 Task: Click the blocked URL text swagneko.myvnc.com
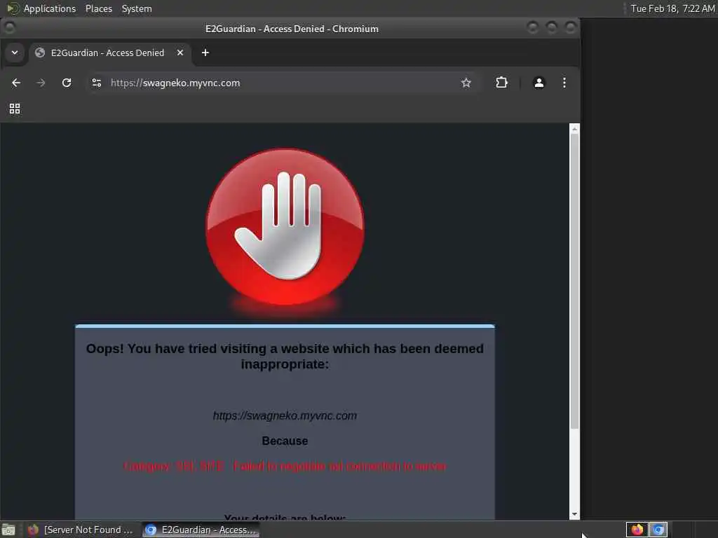285,416
